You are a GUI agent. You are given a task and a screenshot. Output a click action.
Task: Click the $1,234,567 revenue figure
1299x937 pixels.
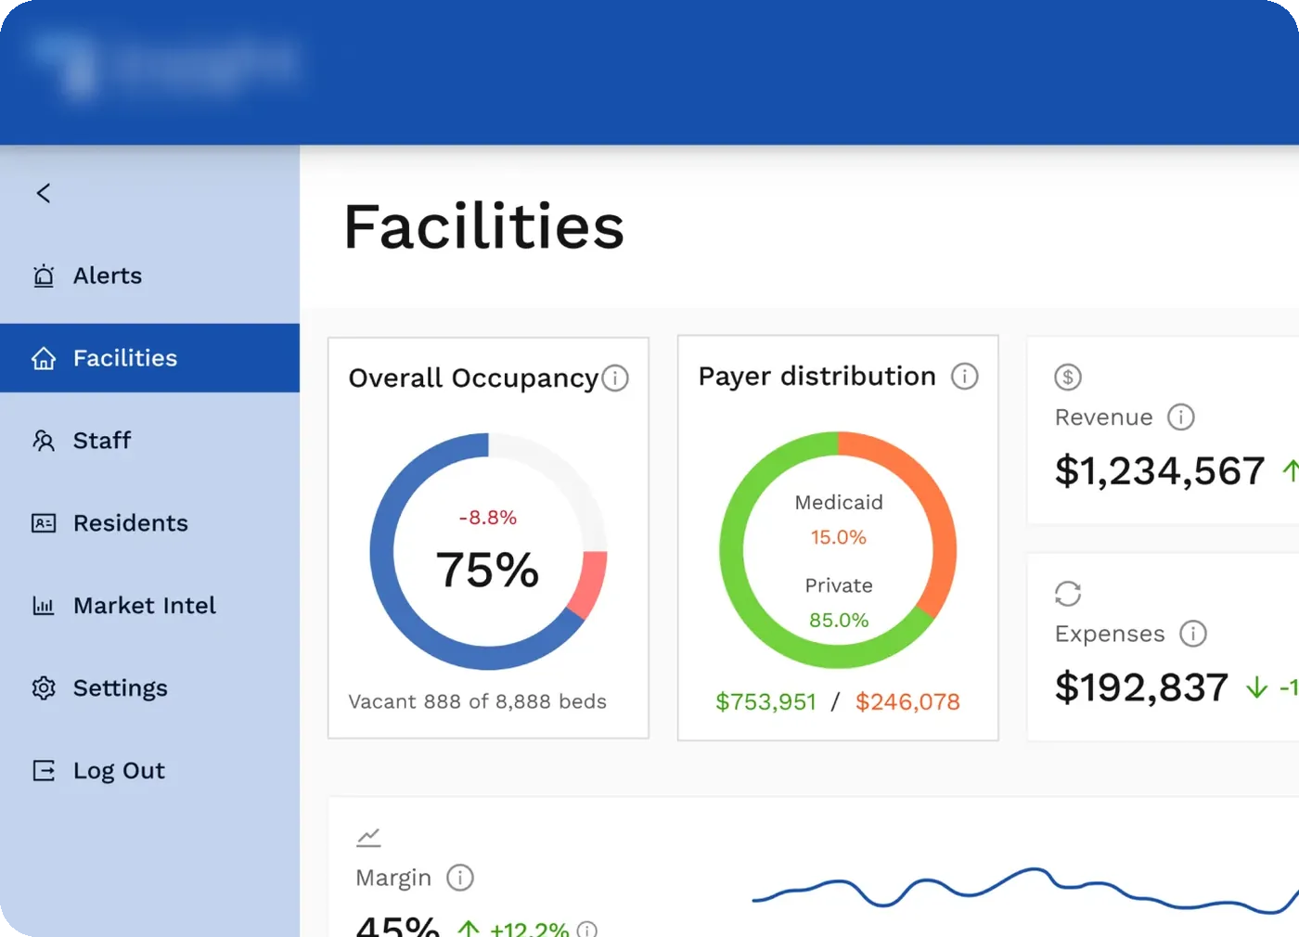(1160, 471)
